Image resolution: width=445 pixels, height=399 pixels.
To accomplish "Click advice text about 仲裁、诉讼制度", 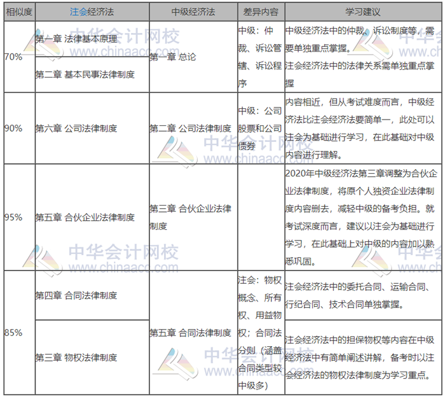I will 363,57.
